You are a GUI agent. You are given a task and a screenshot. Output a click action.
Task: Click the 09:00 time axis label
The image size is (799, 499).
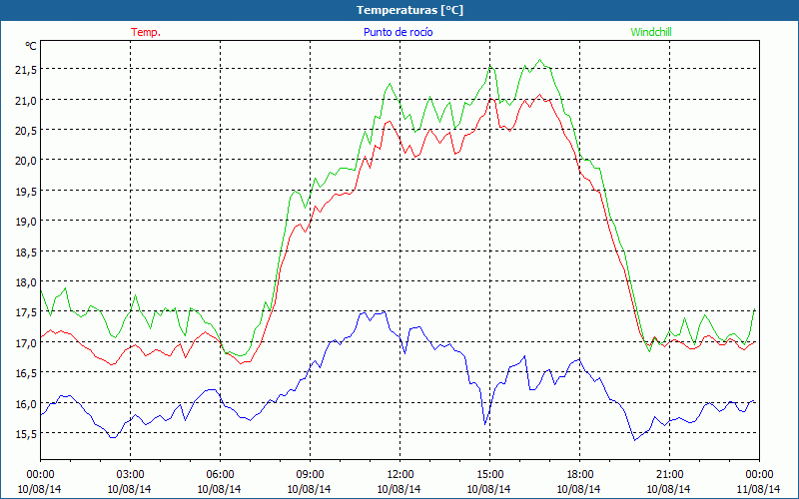pos(310,475)
